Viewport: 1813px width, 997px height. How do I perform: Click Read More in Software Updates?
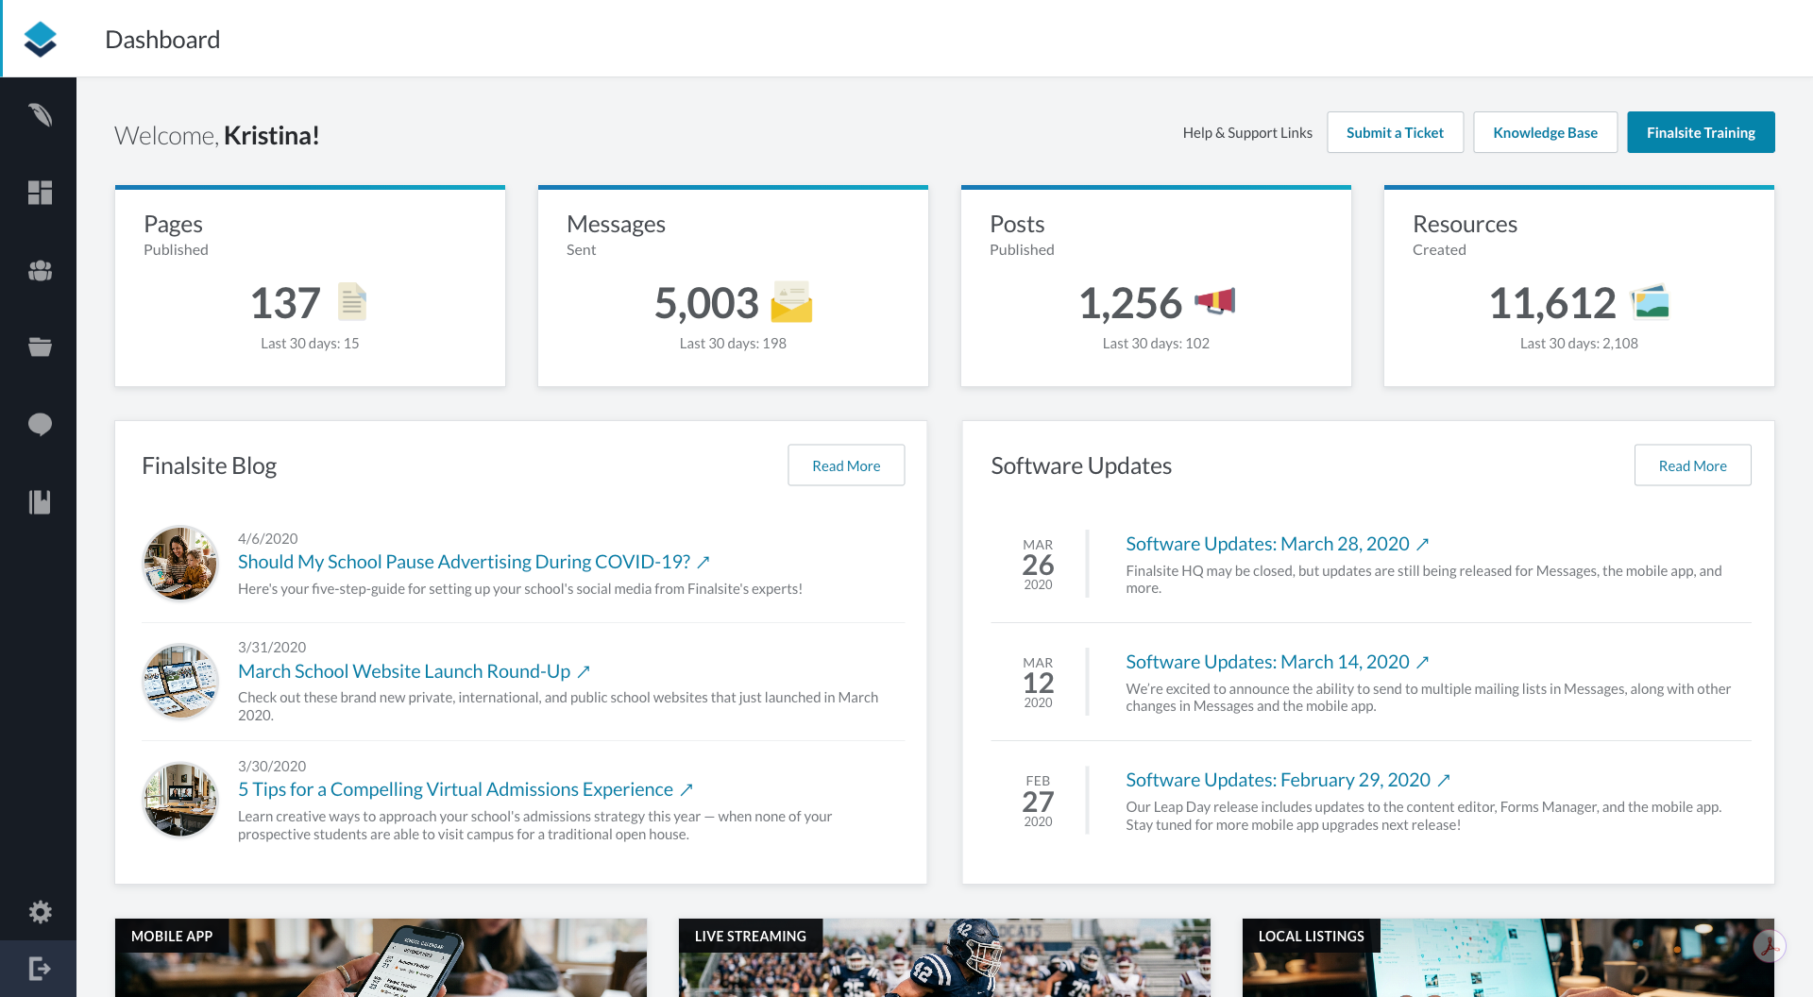[x=1692, y=465]
